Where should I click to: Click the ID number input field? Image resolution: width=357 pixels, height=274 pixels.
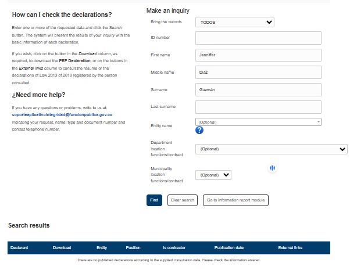(x=258, y=38)
